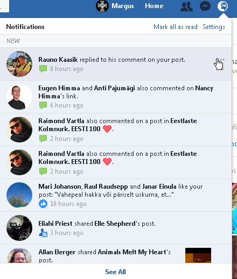Click See All notifications
Image resolution: width=237 pixels, height=279 pixels.
(x=115, y=272)
